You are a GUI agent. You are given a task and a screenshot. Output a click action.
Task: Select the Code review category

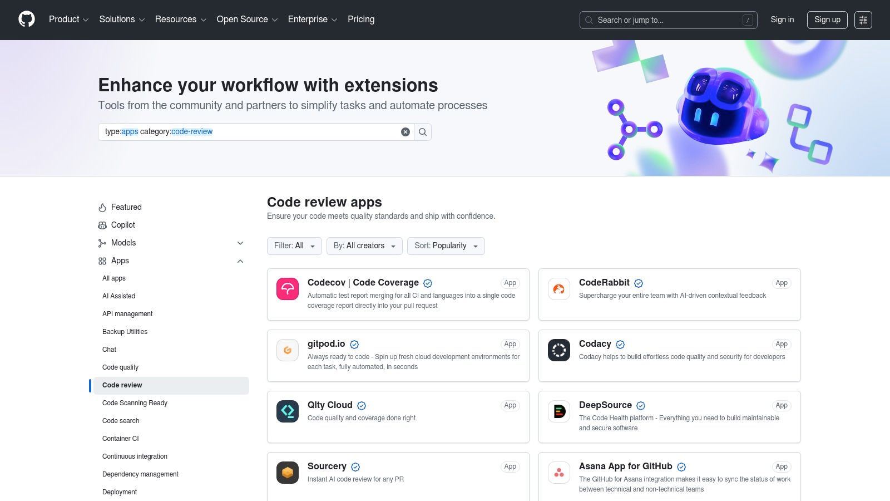click(x=171, y=385)
